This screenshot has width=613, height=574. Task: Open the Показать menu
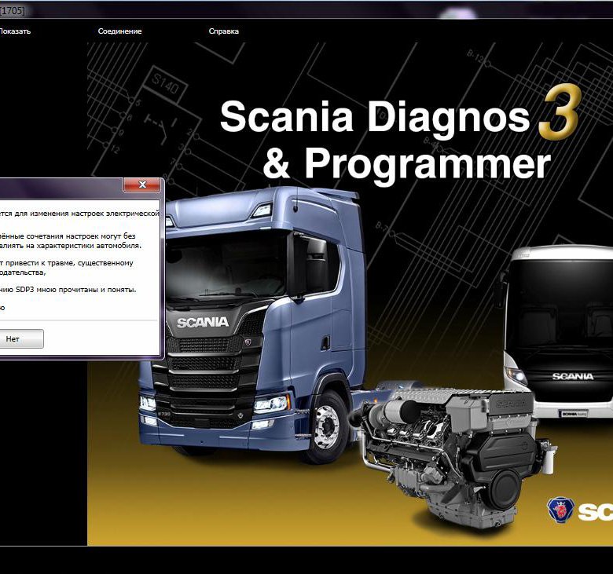(x=14, y=31)
